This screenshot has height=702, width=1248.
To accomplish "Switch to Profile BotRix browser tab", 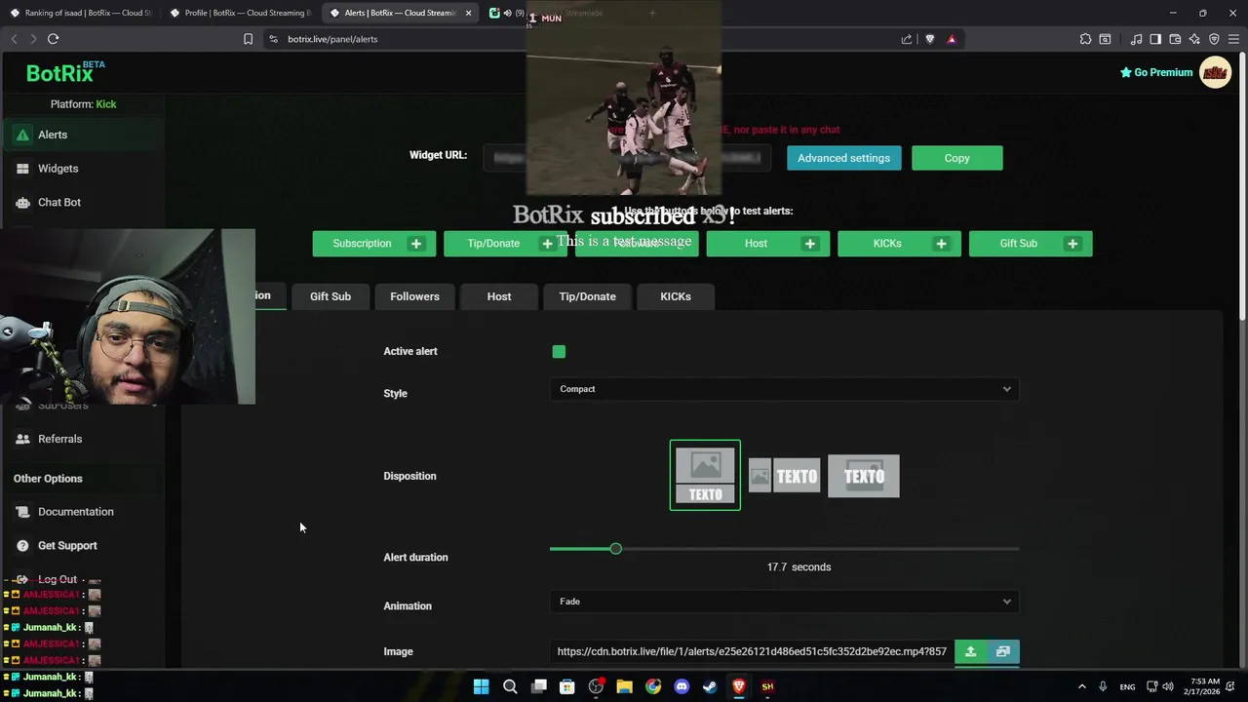I will [242, 14].
